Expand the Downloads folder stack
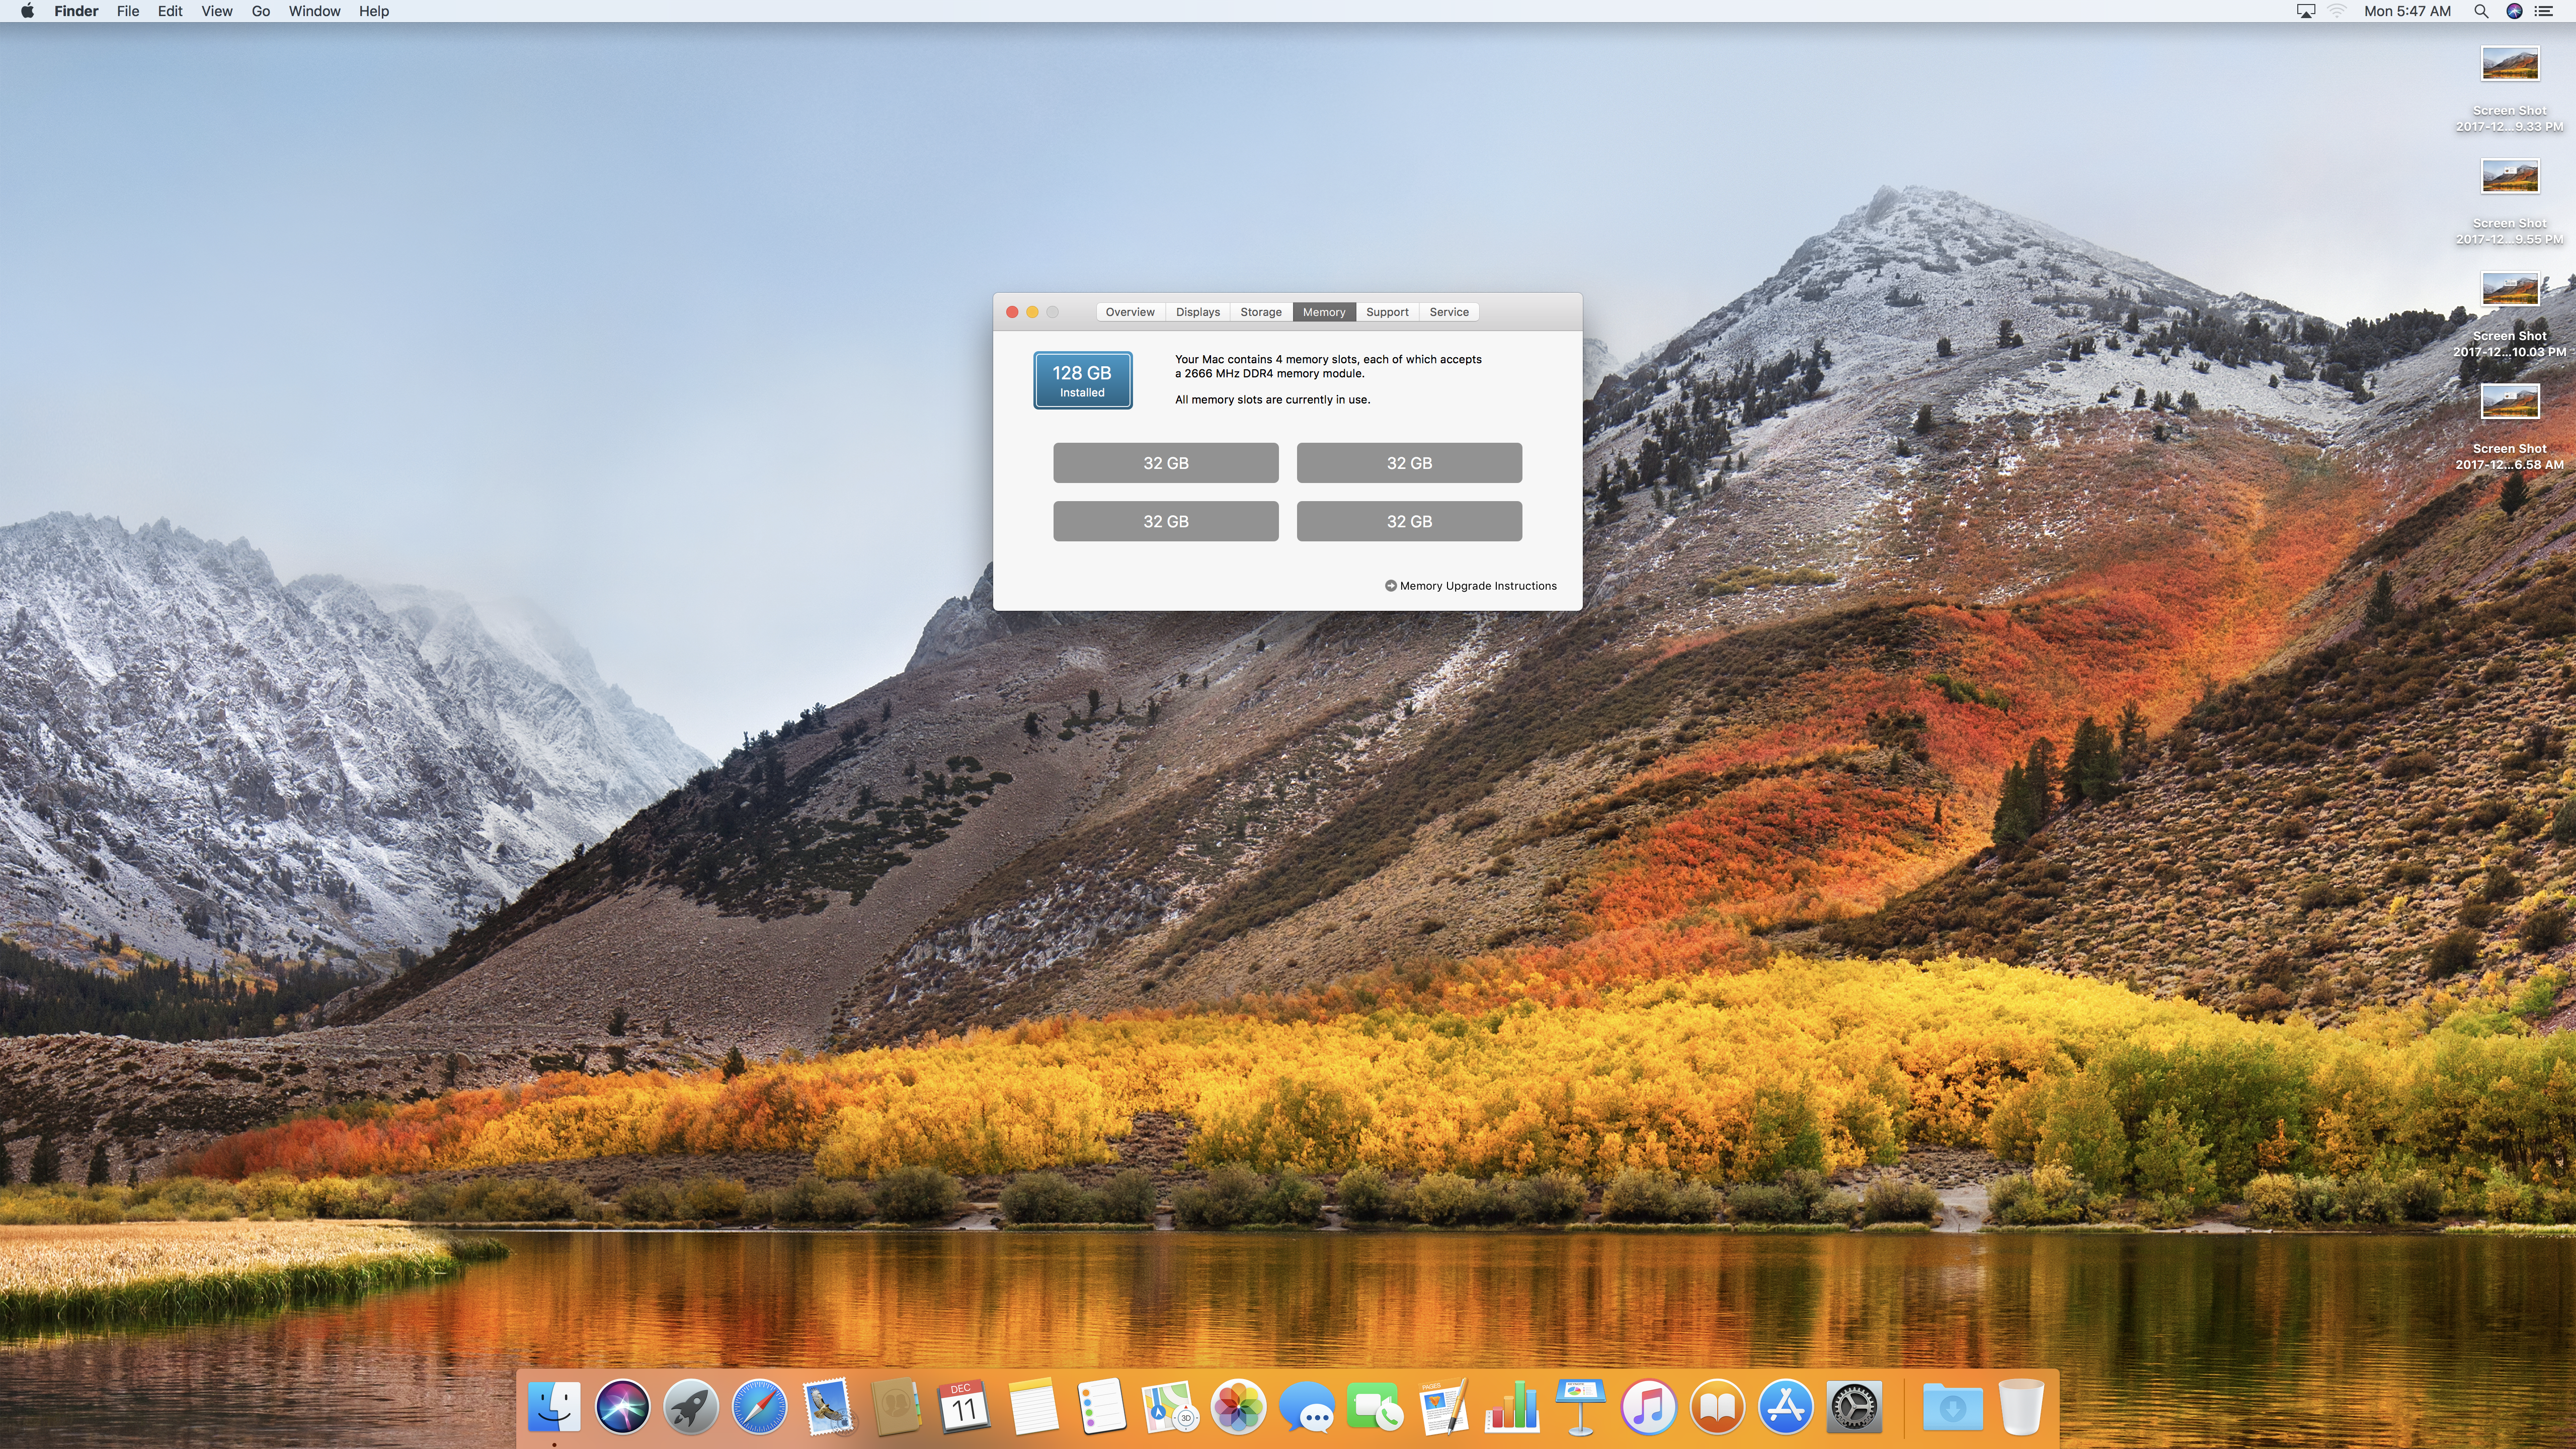2576x1449 pixels. coord(1952,1407)
